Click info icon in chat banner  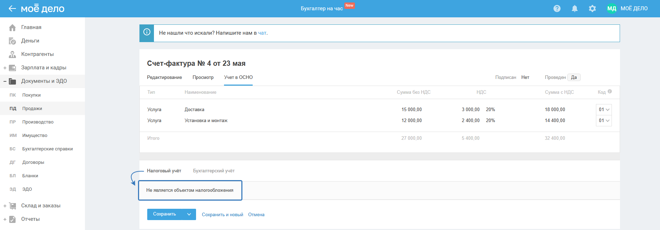click(147, 32)
